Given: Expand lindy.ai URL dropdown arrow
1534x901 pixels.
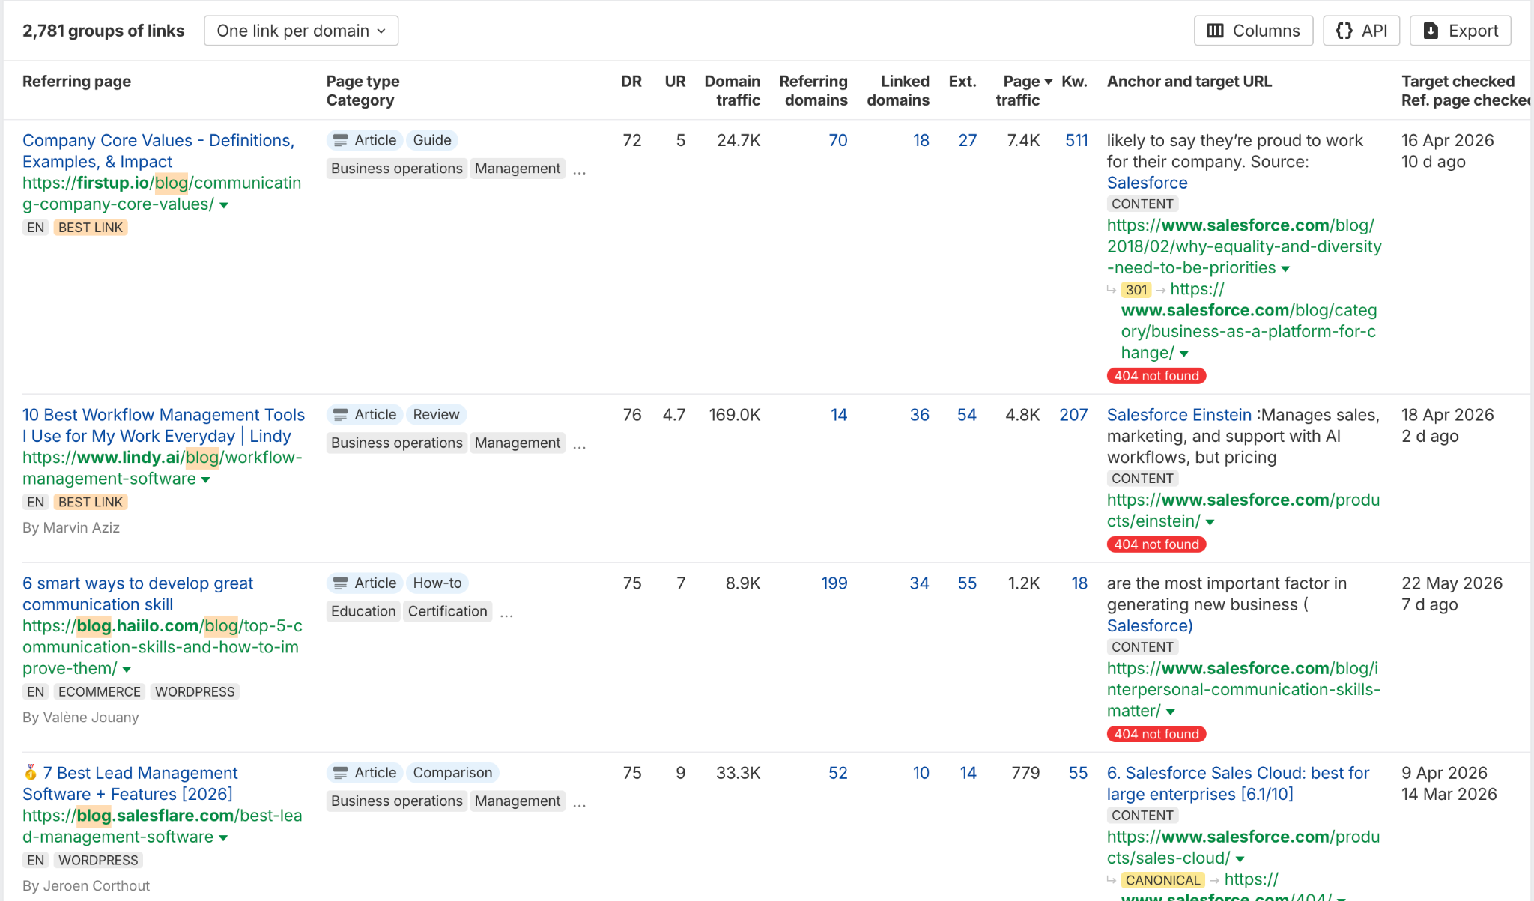Looking at the screenshot, I should (x=205, y=480).
